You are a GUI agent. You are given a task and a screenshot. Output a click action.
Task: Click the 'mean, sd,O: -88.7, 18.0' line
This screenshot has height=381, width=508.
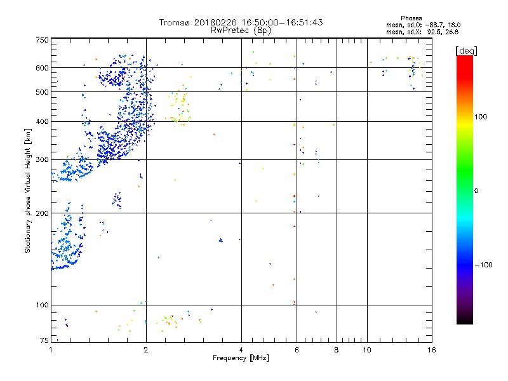pos(423,25)
